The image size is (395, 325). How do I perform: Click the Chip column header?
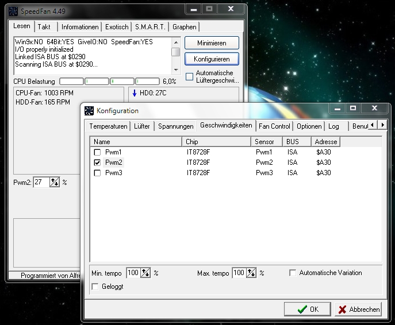click(216, 142)
